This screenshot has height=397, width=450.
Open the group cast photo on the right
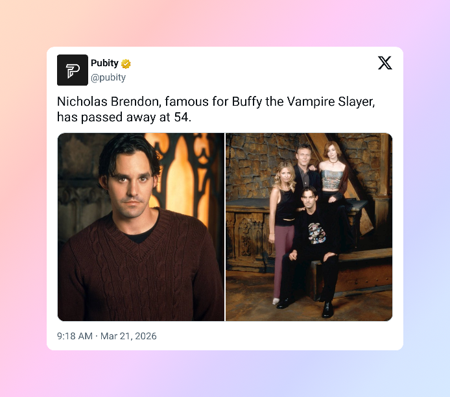[309, 227]
